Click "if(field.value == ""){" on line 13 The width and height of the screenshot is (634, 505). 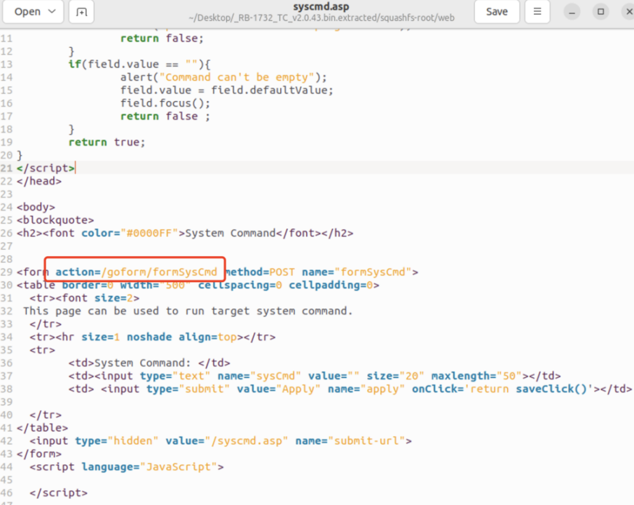(139, 64)
